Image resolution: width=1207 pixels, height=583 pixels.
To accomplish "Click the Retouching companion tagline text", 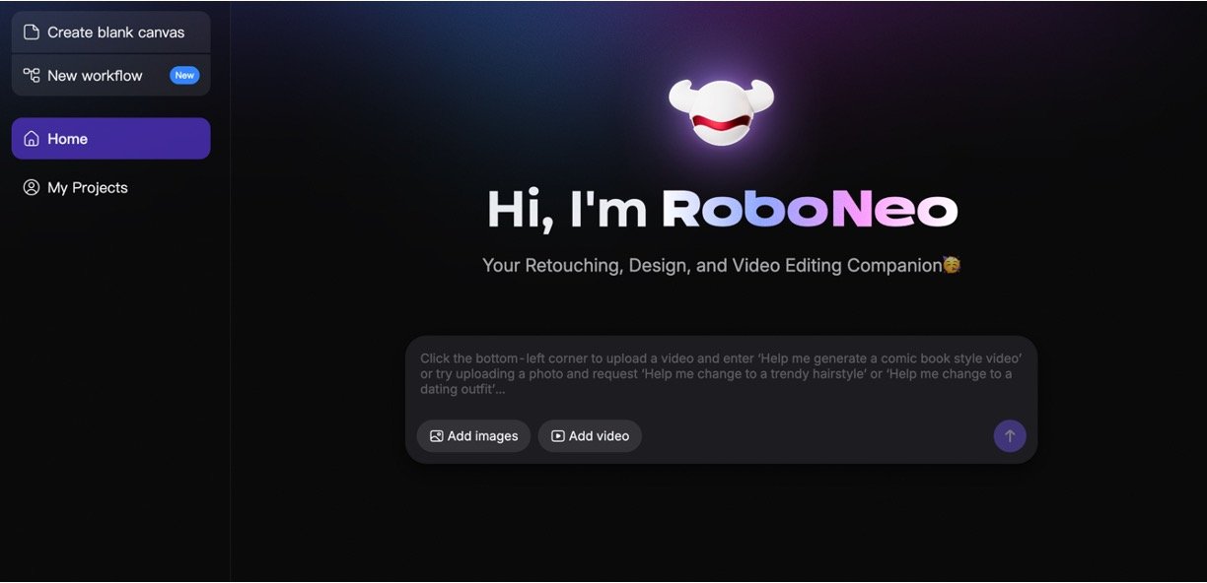I will [721, 264].
